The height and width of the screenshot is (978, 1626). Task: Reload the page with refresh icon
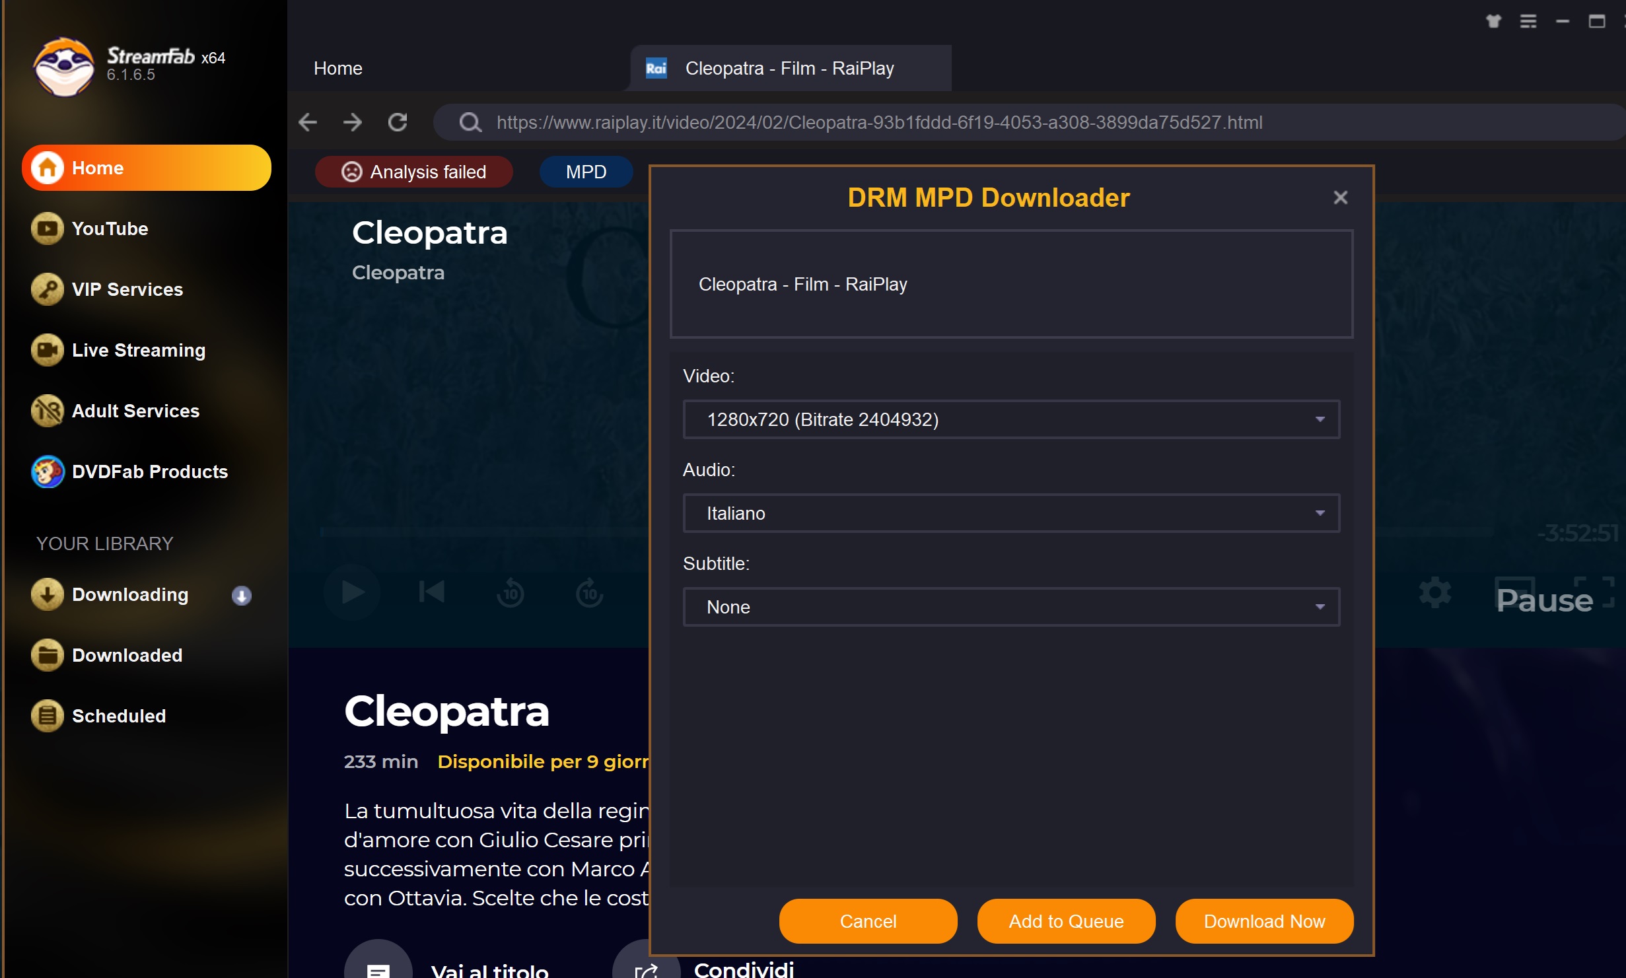click(398, 122)
